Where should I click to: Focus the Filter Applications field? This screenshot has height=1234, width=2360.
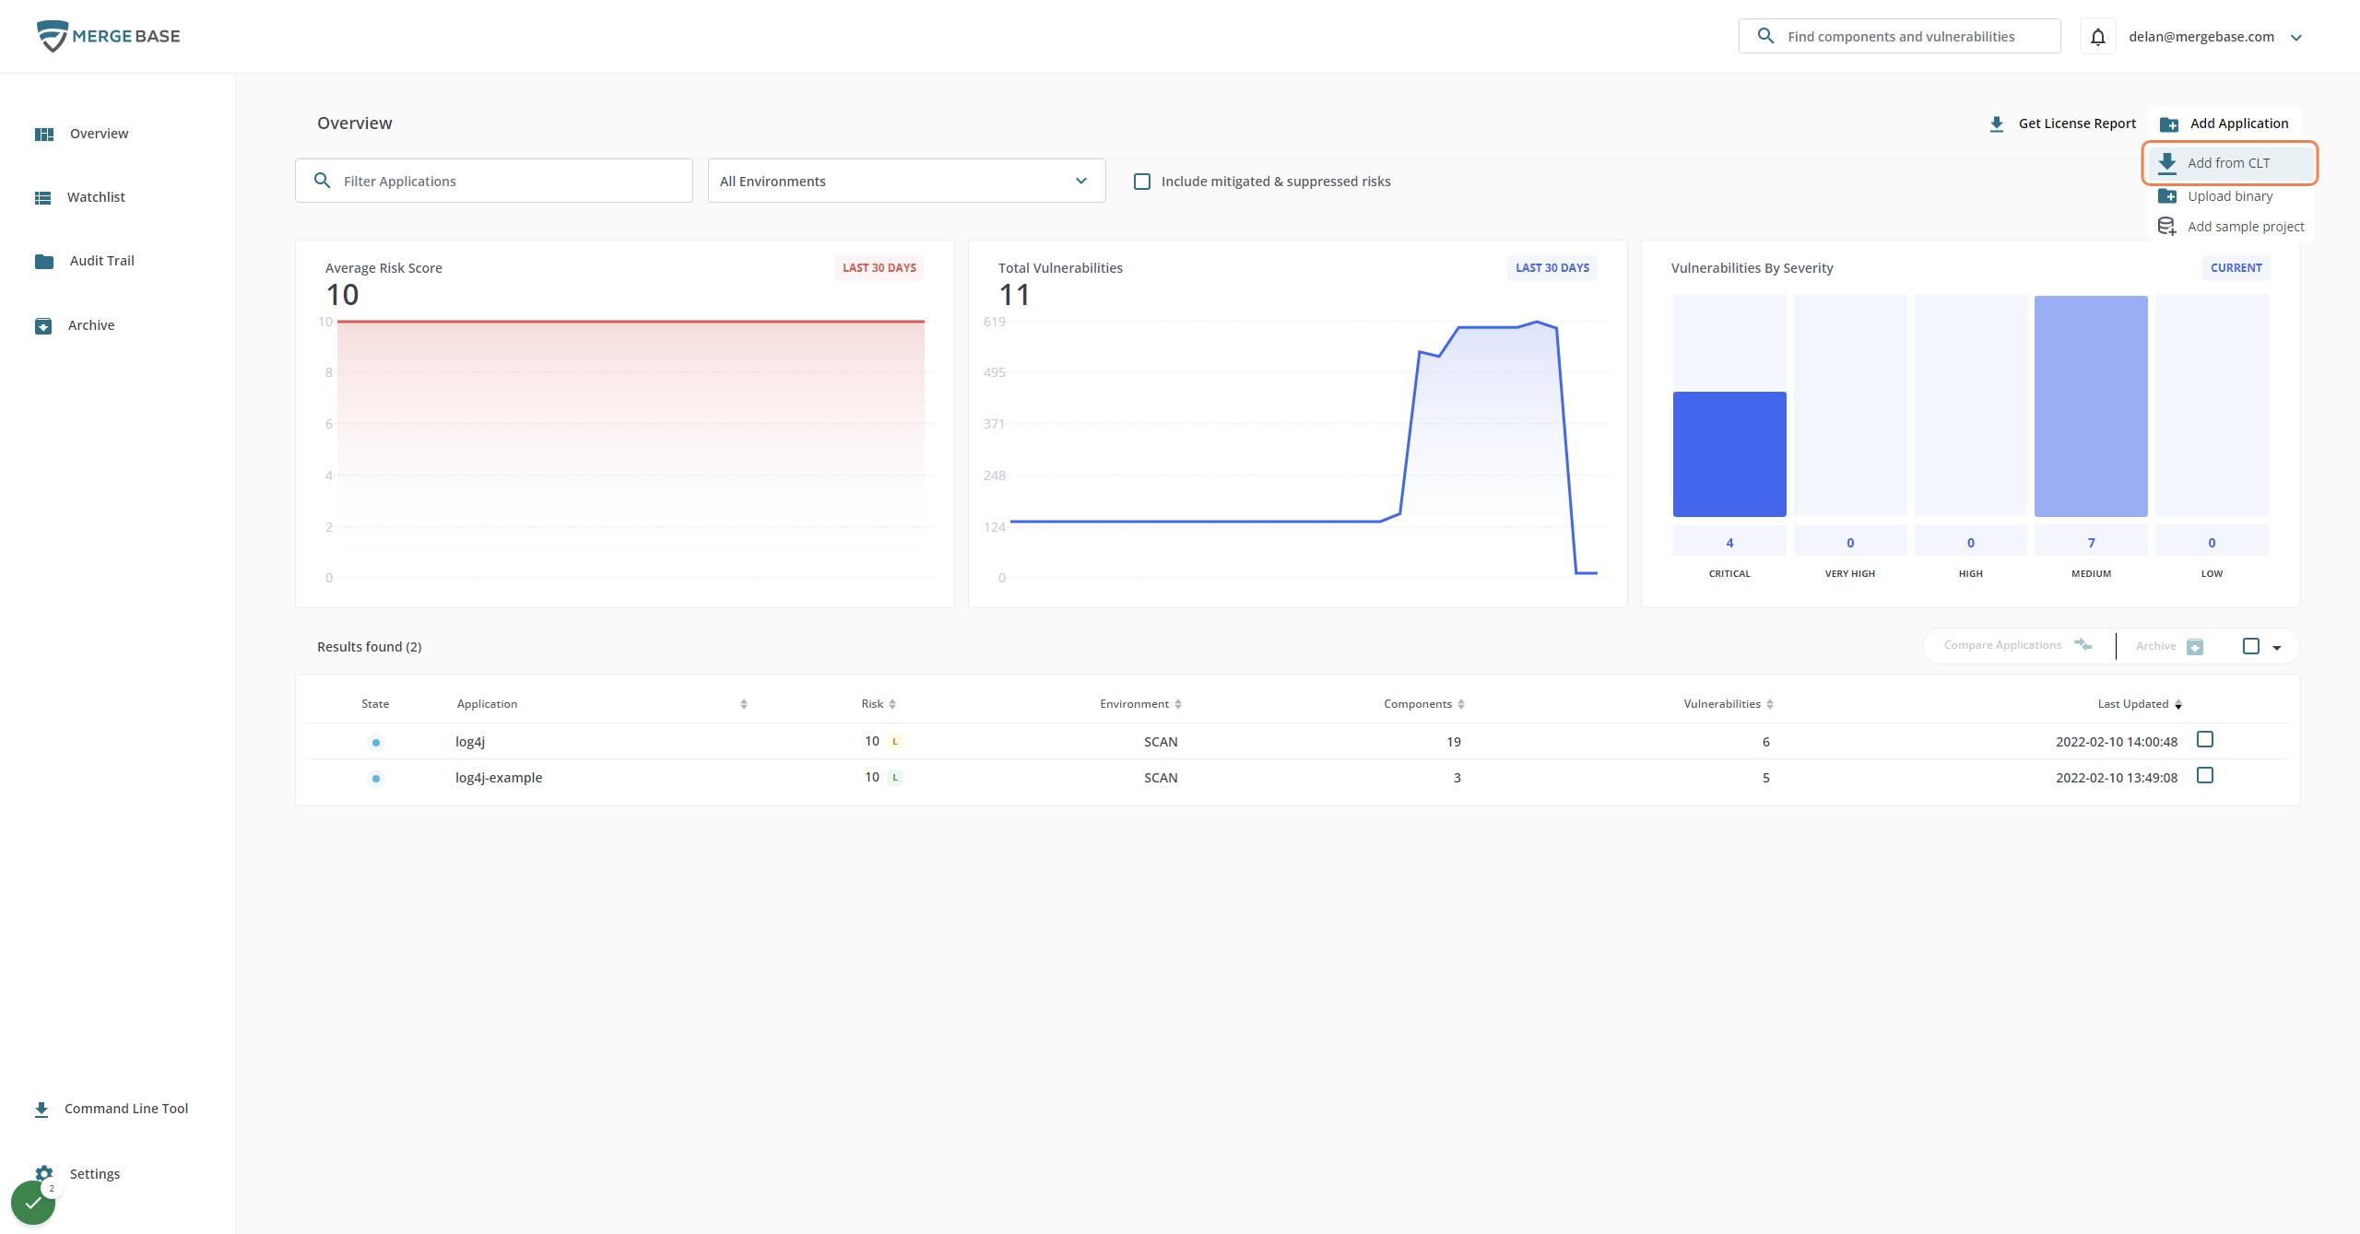494,181
